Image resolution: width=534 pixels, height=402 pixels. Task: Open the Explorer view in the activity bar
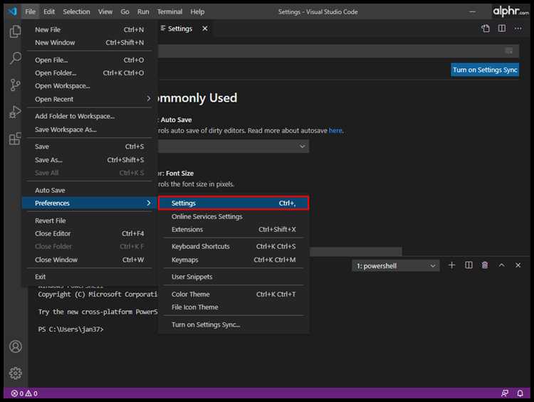15,31
